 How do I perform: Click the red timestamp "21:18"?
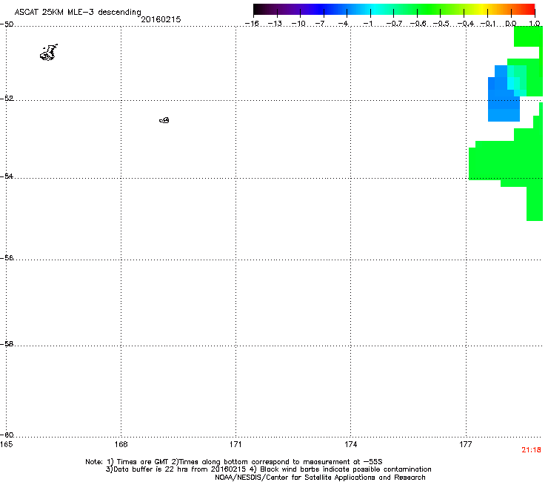click(531, 450)
